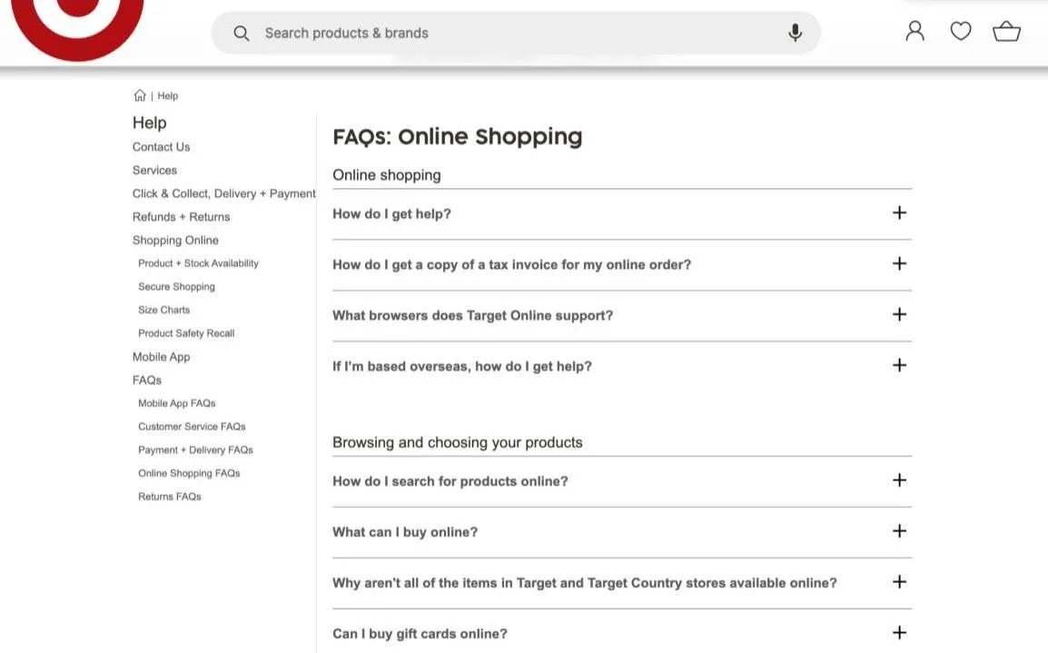
Task: Open the account profile icon
Action: point(914,29)
